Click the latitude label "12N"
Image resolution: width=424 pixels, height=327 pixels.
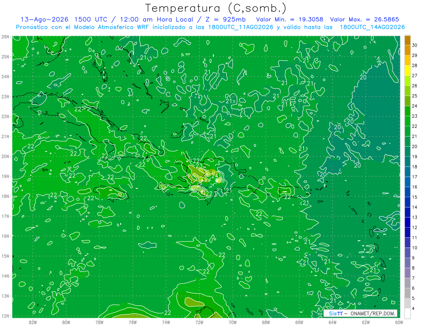pyautogui.click(x=5, y=316)
